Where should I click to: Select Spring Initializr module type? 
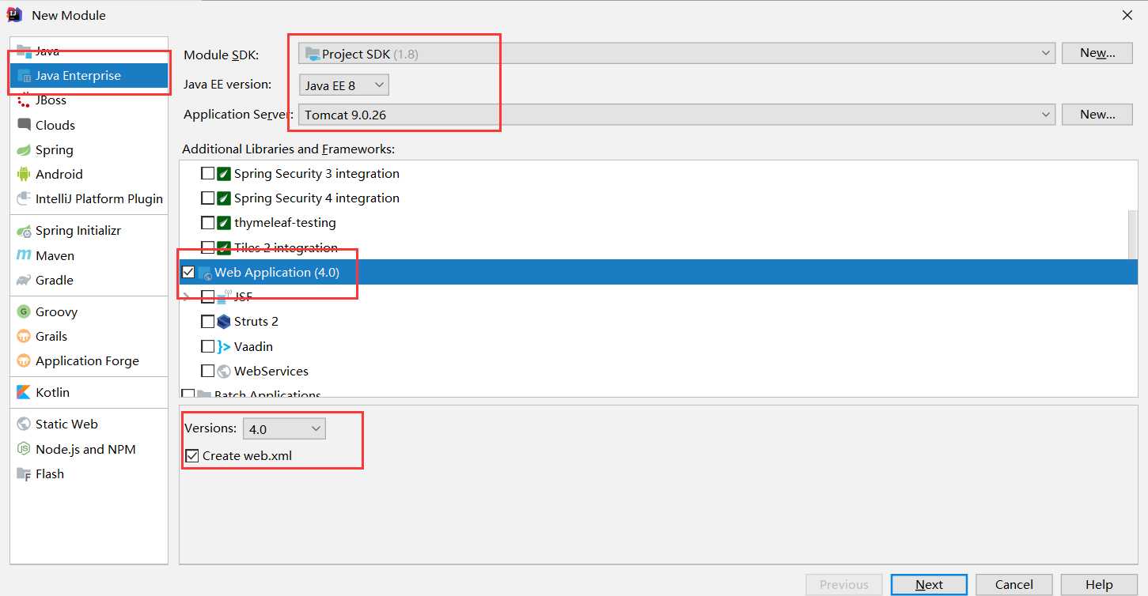(x=89, y=231)
